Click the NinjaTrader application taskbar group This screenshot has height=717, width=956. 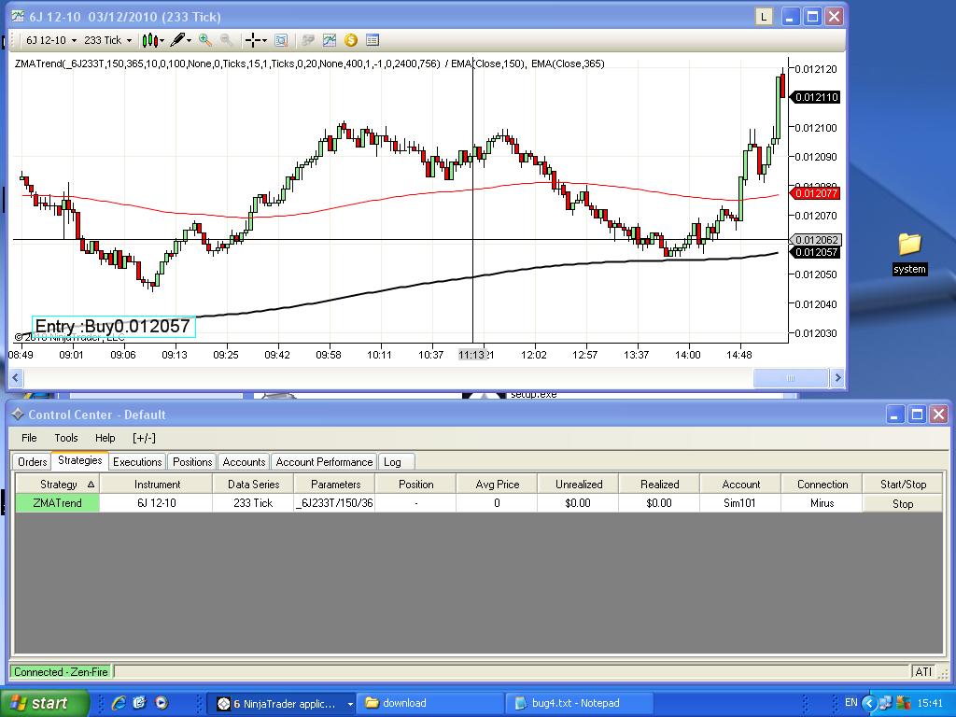[x=280, y=704]
